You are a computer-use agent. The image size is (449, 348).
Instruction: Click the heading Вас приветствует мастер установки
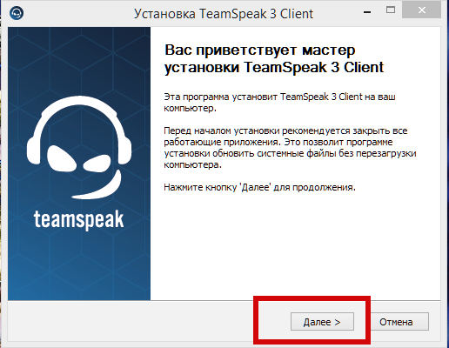pos(274,58)
